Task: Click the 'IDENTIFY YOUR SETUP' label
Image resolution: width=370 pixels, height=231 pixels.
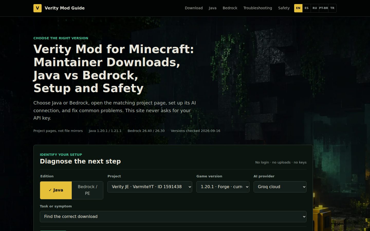Action: 61,155
